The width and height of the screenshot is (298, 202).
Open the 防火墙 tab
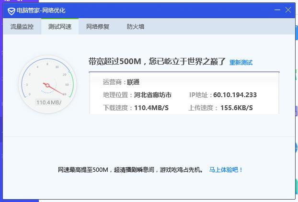click(136, 26)
